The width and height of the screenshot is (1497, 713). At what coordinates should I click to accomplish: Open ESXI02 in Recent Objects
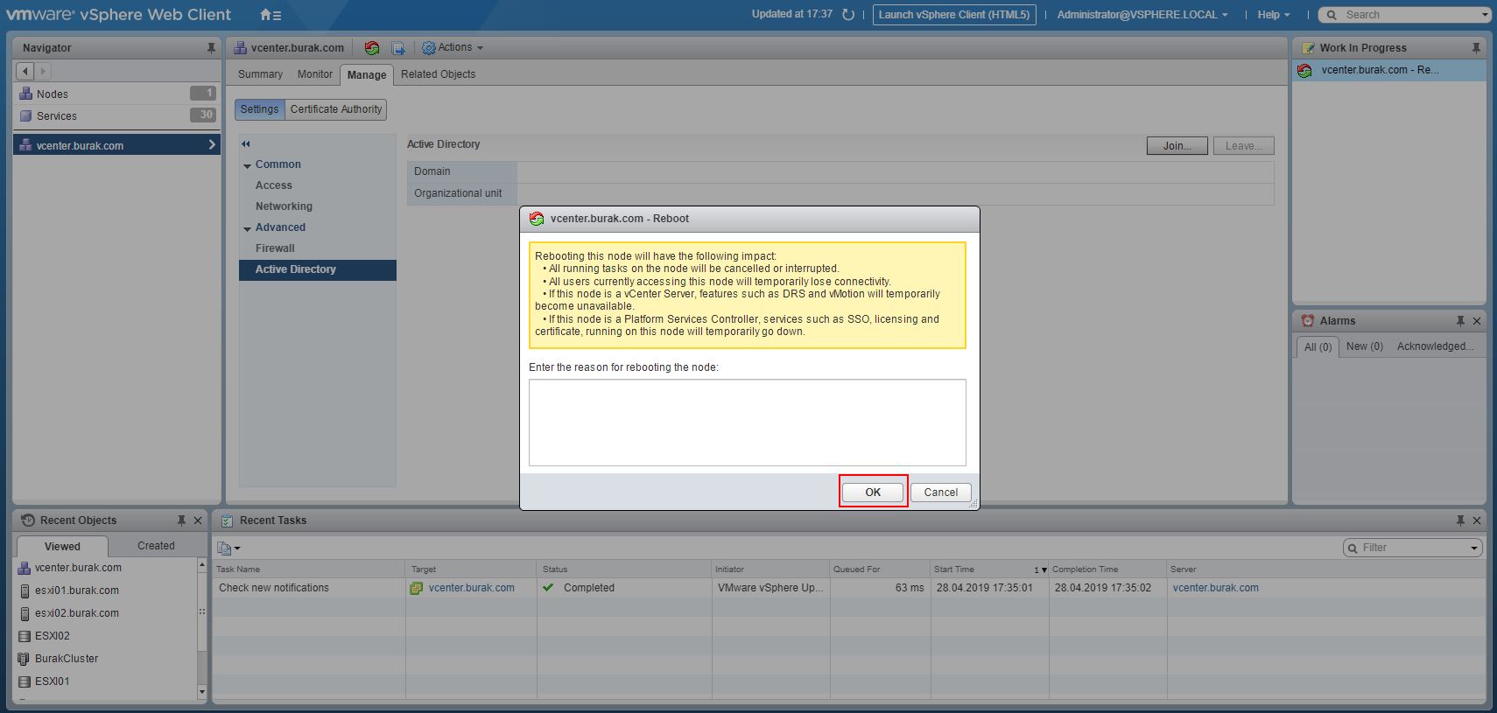point(52,636)
